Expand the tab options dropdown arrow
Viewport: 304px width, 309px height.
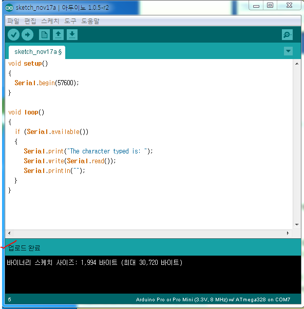[x=288, y=51]
